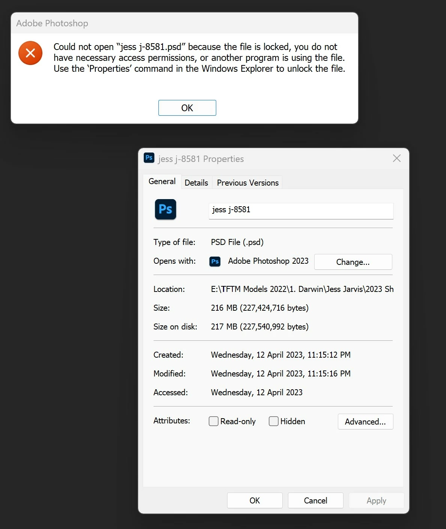Click the red error icon in Photoshop dialog
This screenshot has width=446, height=529.
30,53
